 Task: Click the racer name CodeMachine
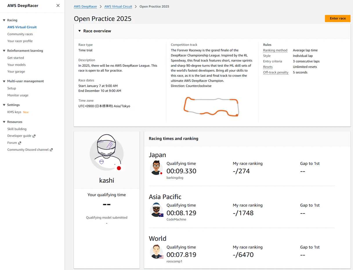click(x=176, y=219)
